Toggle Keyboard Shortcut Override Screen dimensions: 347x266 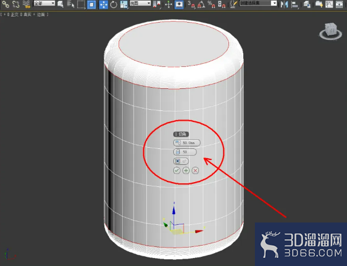[179, 4]
